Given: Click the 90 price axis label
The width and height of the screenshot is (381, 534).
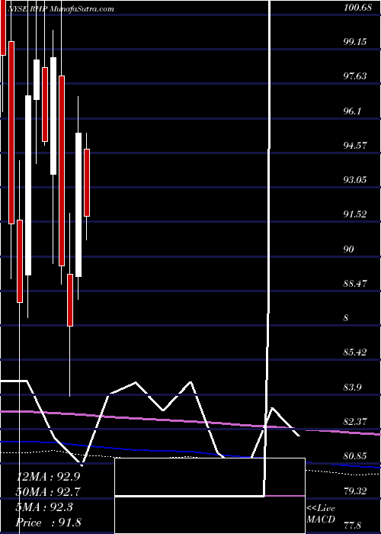Looking at the screenshot, I should (x=349, y=249).
